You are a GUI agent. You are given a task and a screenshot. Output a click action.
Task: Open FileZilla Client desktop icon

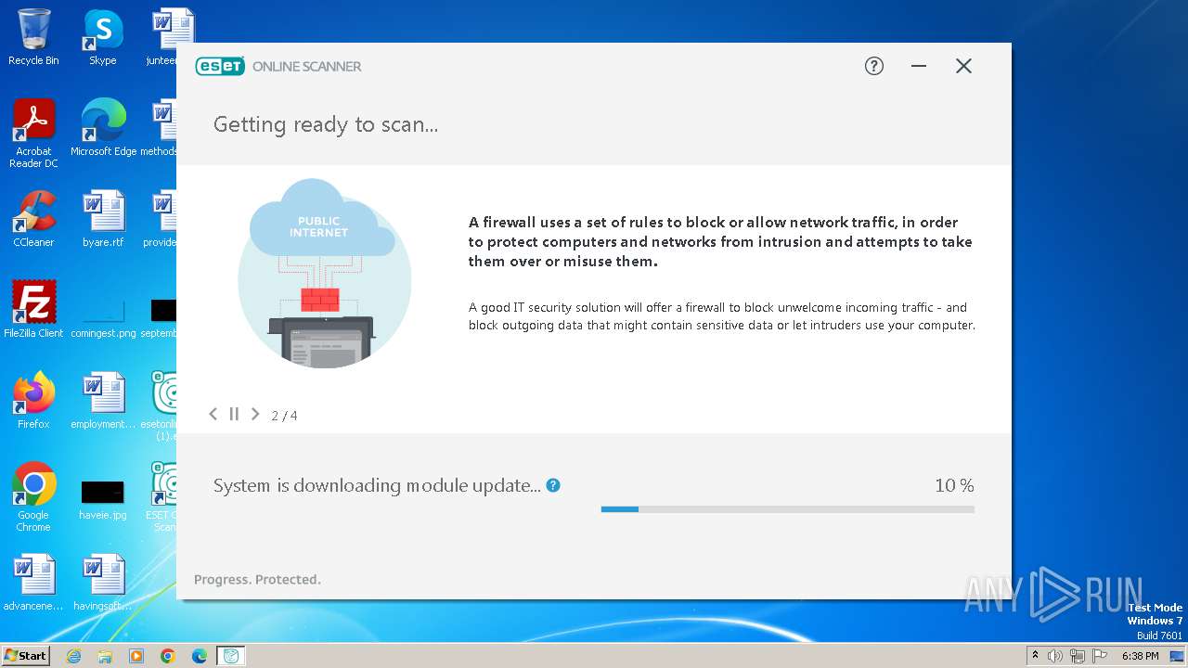point(33,310)
